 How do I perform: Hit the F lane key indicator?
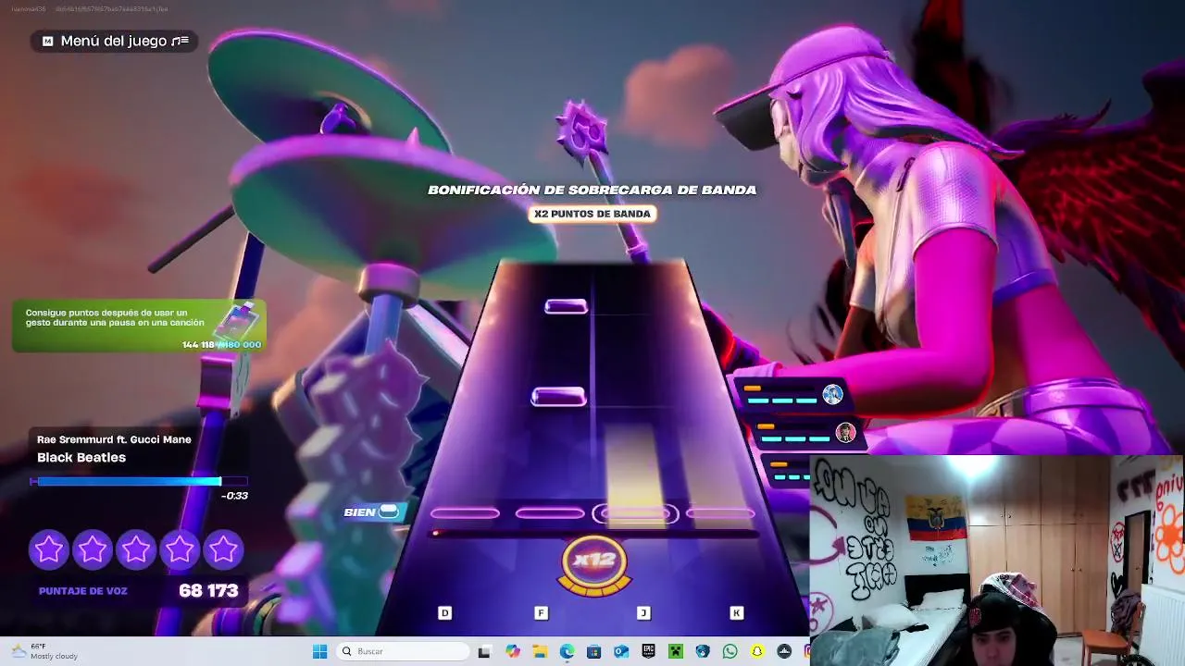pos(542,613)
